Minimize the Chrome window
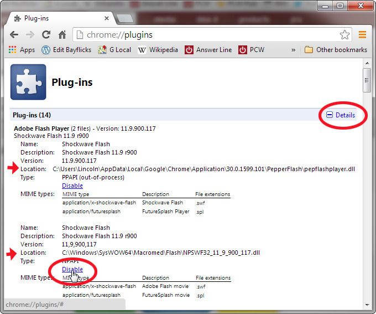Viewport: 376px width, 314px height. (x=325, y=6)
